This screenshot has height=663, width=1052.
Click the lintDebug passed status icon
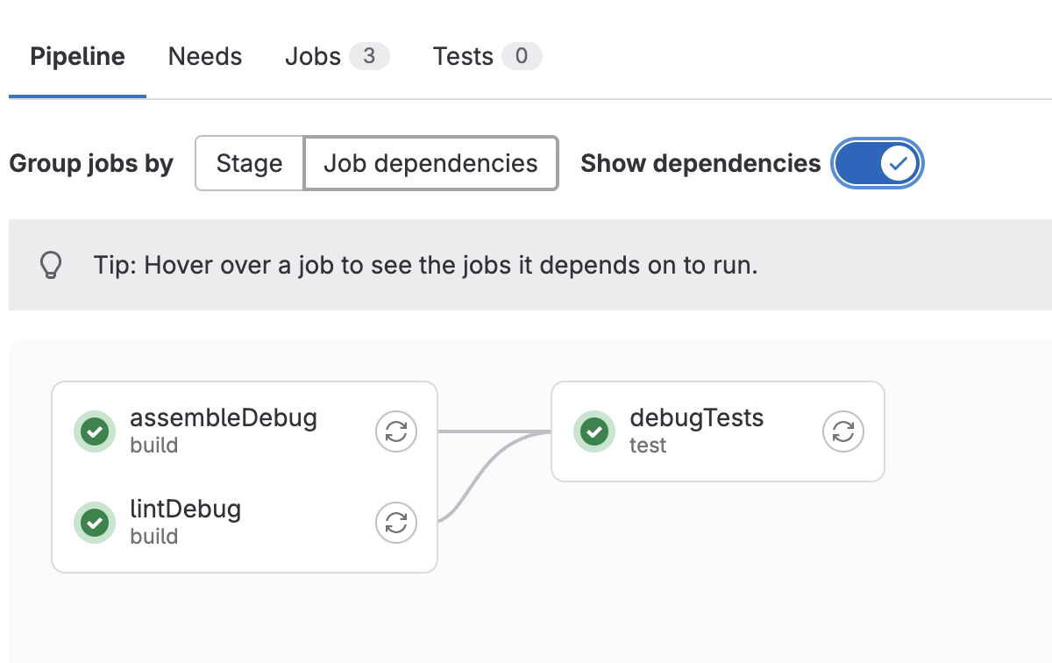(x=95, y=523)
